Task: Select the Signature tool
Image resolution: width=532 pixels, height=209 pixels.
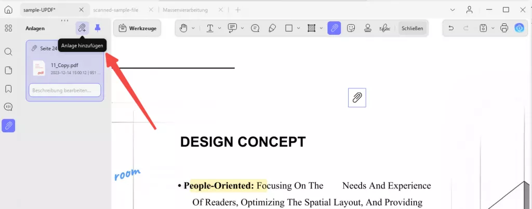Action: click(384, 28)
